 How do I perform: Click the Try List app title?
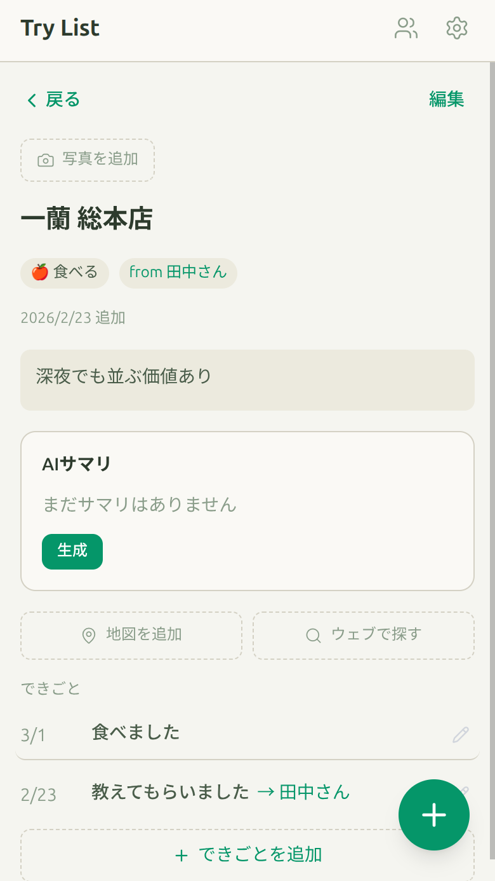(60, 29)
